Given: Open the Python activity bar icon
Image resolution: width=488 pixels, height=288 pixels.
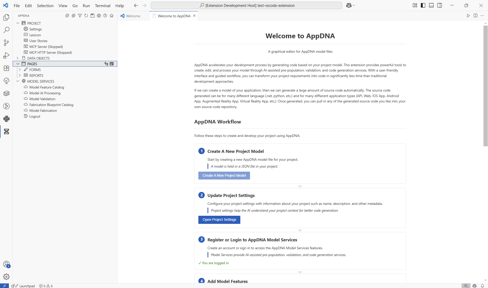Looking at the screenshot, I should pyautogui.click(x=6, y=119).
